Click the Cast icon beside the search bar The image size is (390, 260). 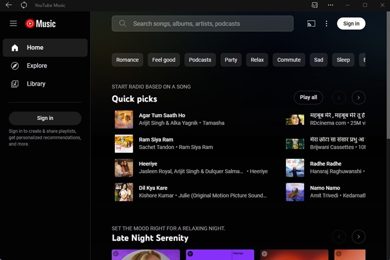click(x=311, y=23)
